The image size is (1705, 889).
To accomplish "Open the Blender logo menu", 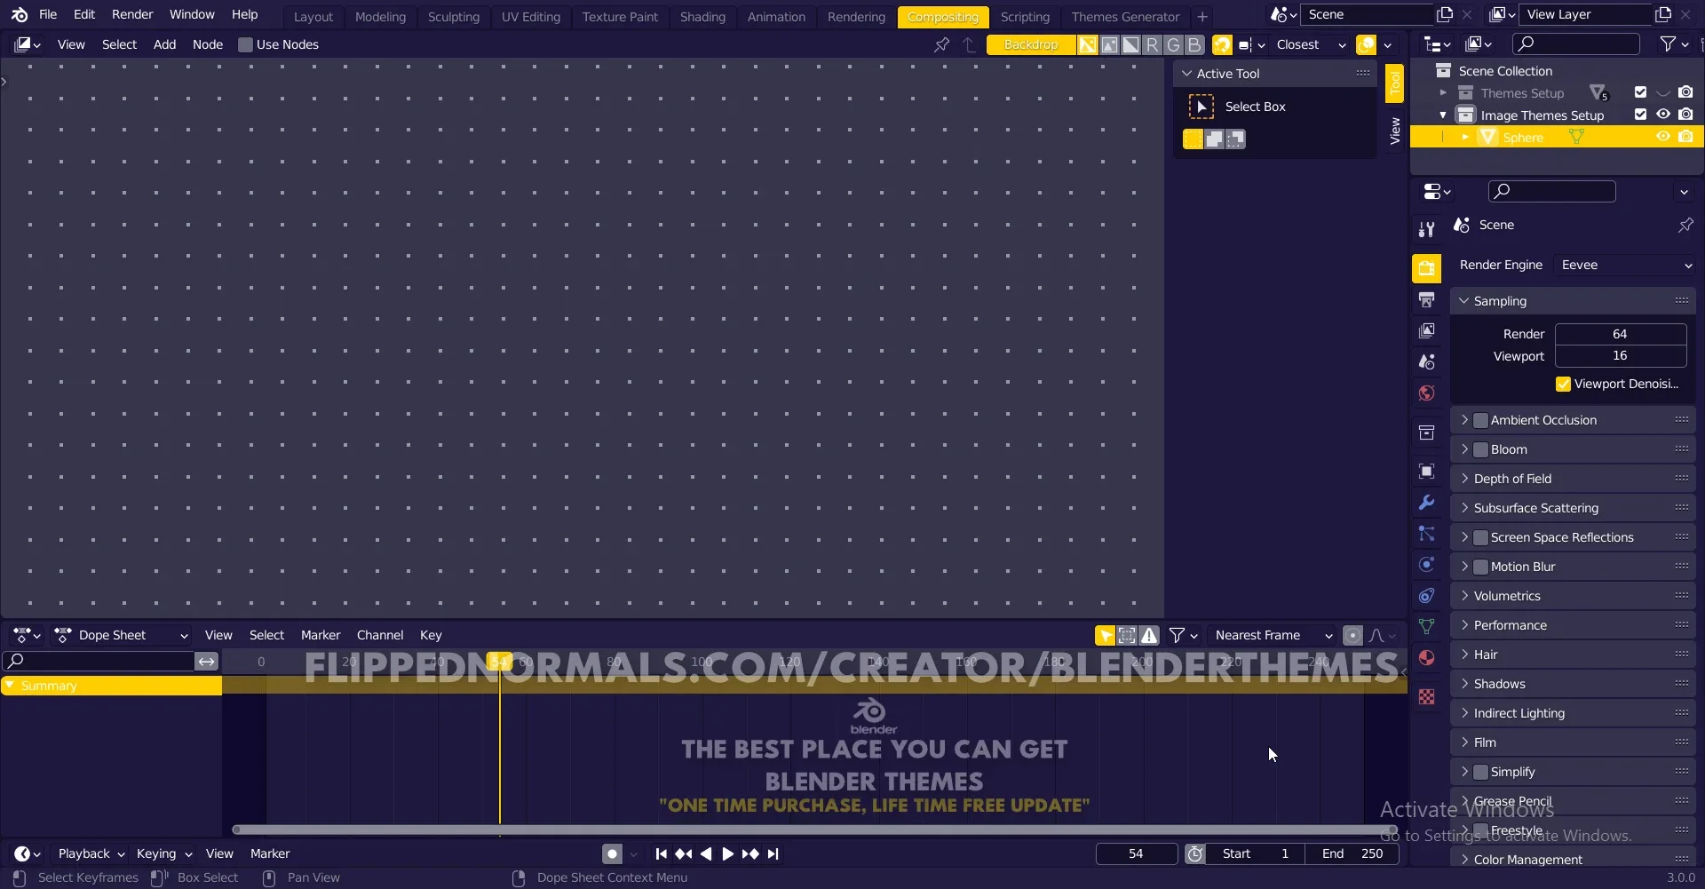I will [20, 15].
